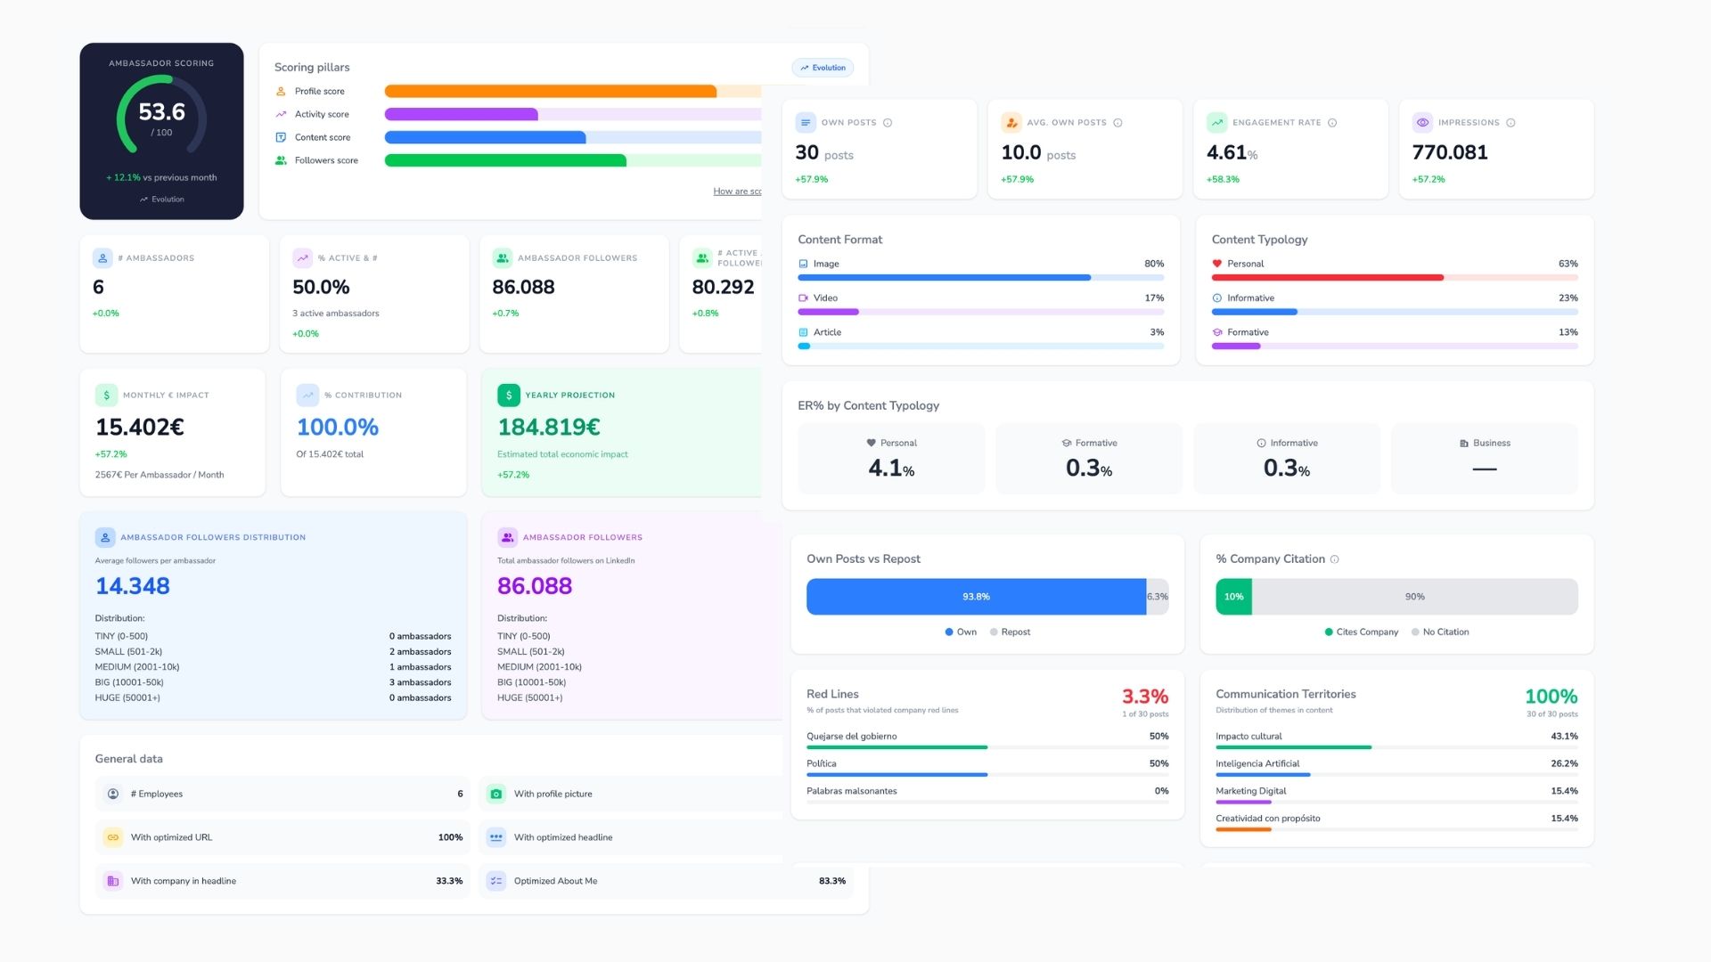
Task: Click the Formative 0.3% ER tile
Action: click(1089, 459)
